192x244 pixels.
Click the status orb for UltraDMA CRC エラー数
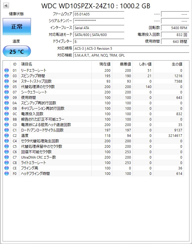7,157
